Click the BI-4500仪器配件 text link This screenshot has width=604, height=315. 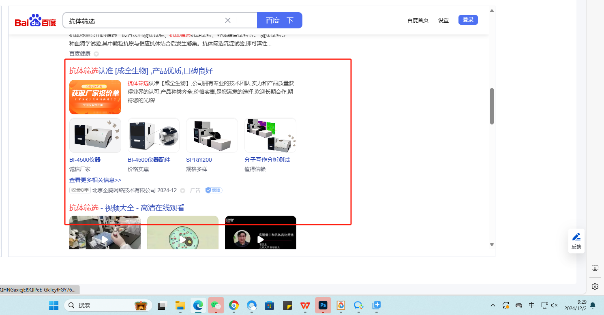[149, 160]
